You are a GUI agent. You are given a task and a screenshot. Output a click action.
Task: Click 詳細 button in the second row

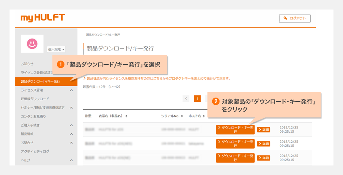coord(263,144)
